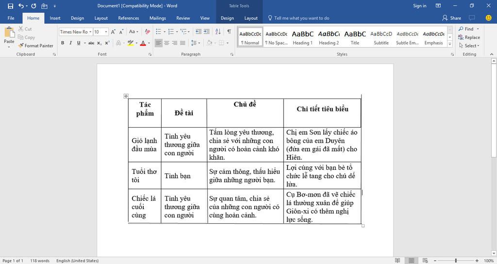Screen dimensions: 497x264
Task: Apply the text highlight color
Action: tap(130, 43)
